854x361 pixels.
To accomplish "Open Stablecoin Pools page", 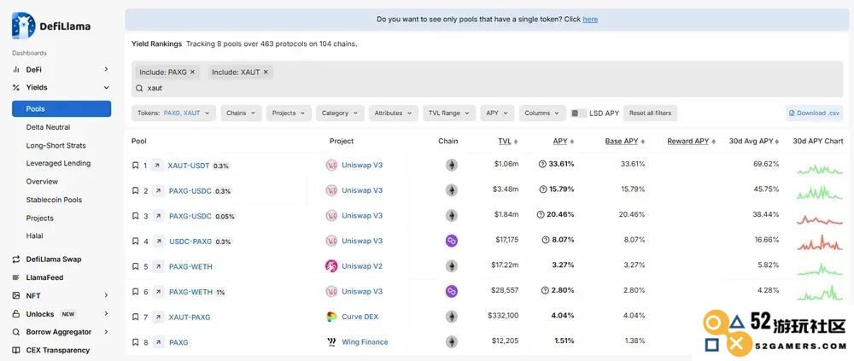I will pos(54,200).
